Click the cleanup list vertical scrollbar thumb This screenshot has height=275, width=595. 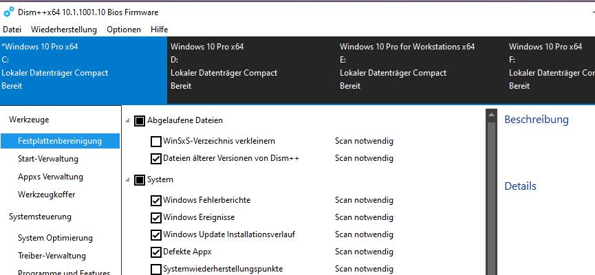[491, 198]
